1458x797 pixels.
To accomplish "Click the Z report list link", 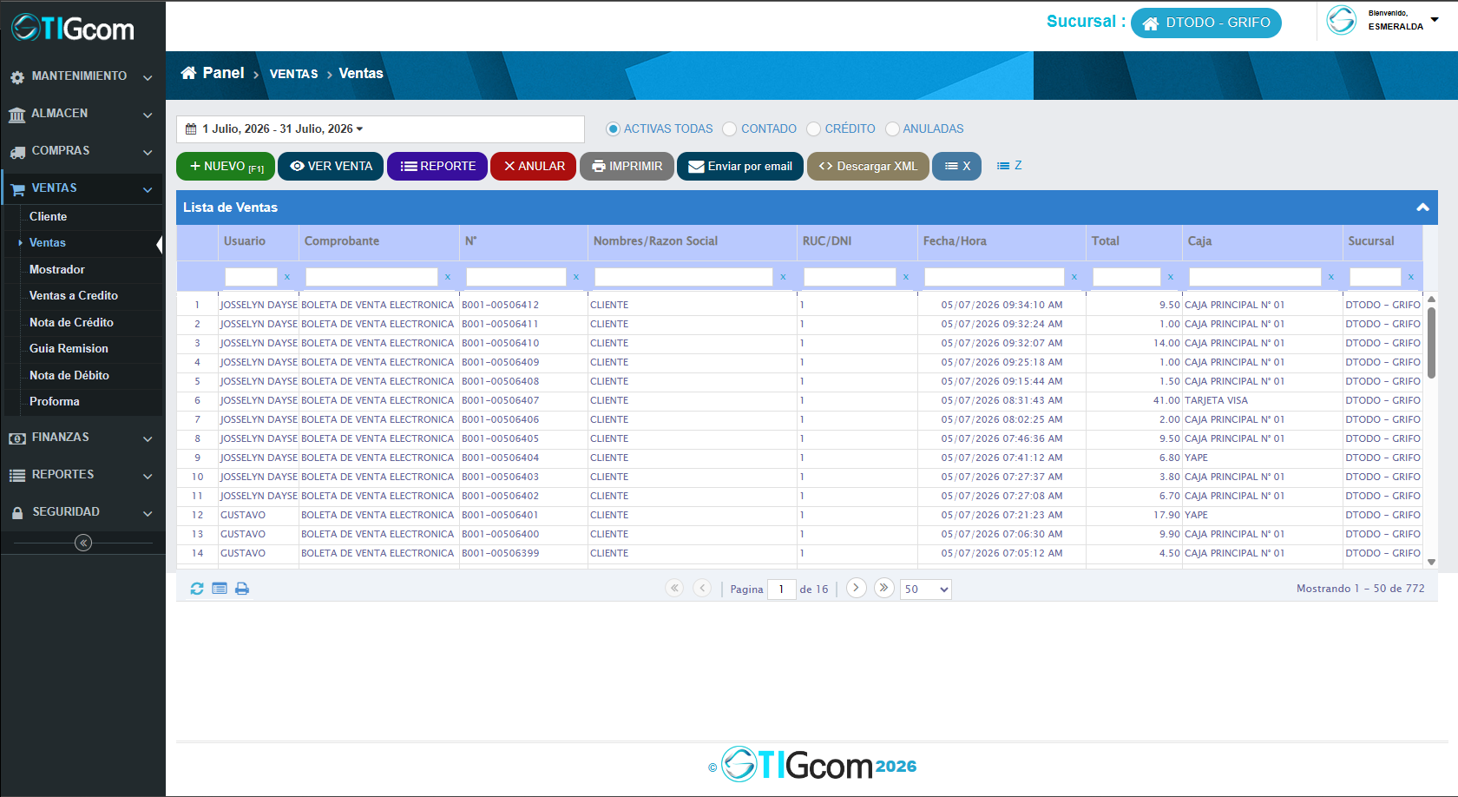I will [1009, 165].
